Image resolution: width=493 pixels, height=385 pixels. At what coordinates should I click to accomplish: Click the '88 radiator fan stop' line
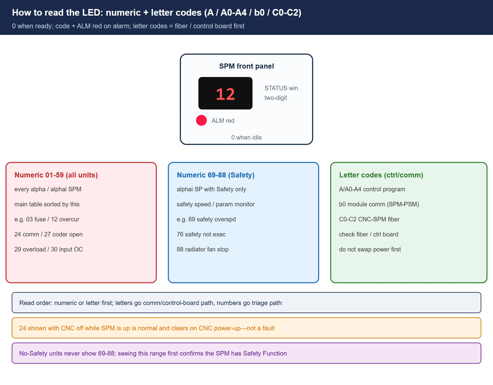pos(203,249)
